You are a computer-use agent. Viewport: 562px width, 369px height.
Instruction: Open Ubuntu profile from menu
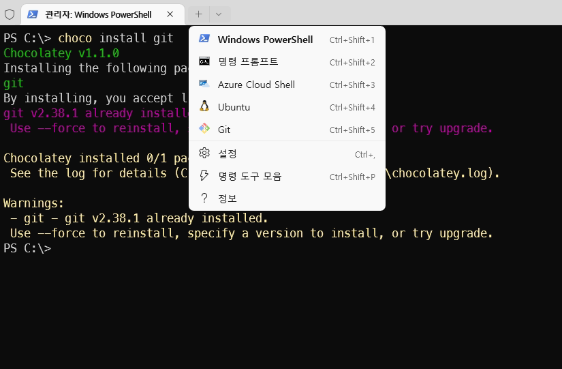click(287, 107)
